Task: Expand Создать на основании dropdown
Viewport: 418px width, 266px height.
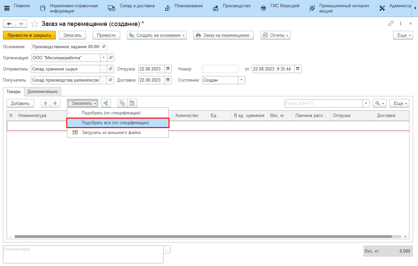Action: pyautogui.click(x=157, y=35)
